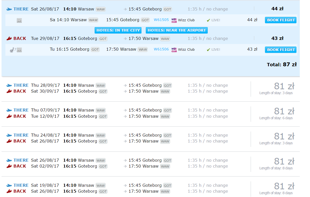Open flight number link W61506

coord(161,49)
